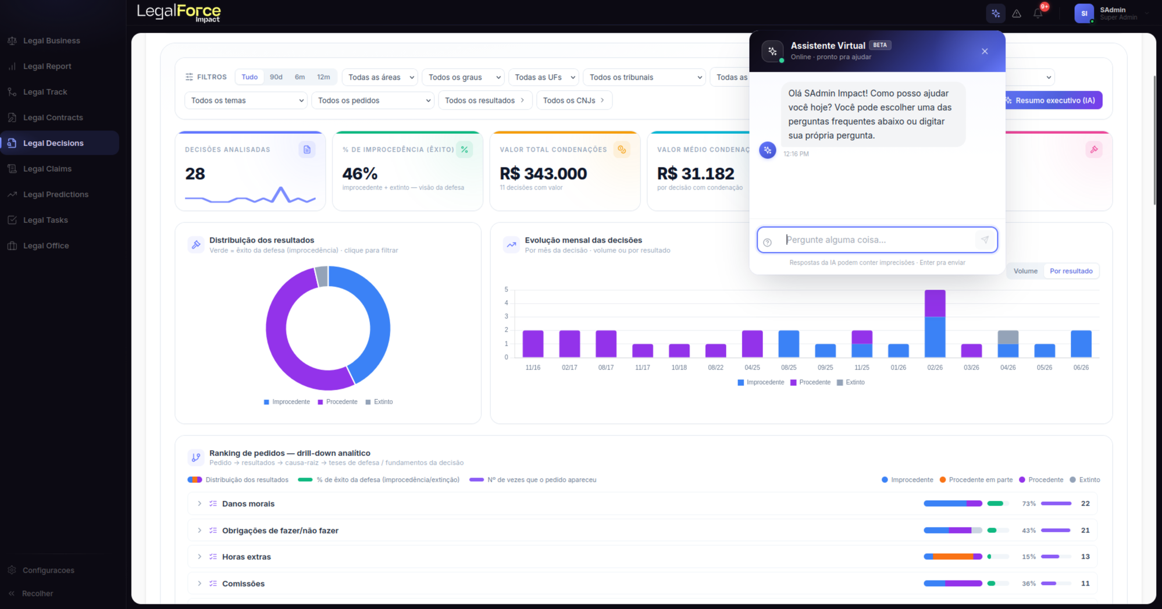Image resolution: width=1162 pixels, height=609 pixels.
Task: Click the Ranking de pedidos branch icon
Action: click(196, 457)
